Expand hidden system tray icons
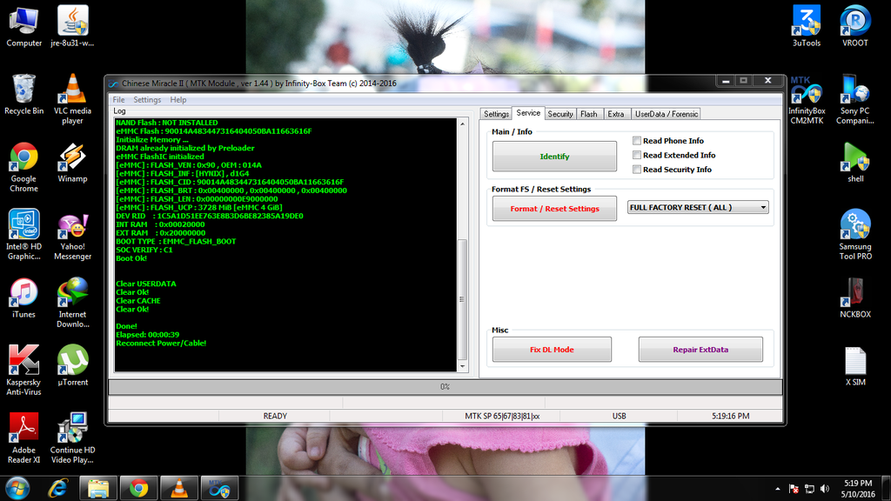This screenshot has width=891, height=501. [778, 488]
